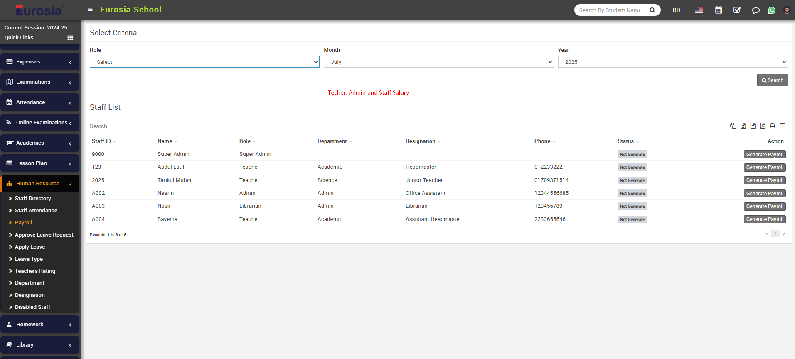795x359 pixels.
Task: Open the WhatsApp icon in header
Action: [772, 10]
